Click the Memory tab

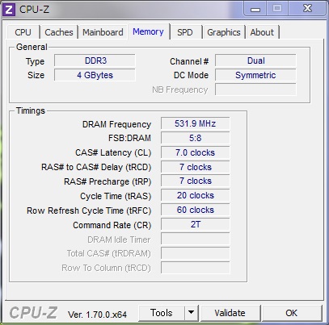pos(149,31)
